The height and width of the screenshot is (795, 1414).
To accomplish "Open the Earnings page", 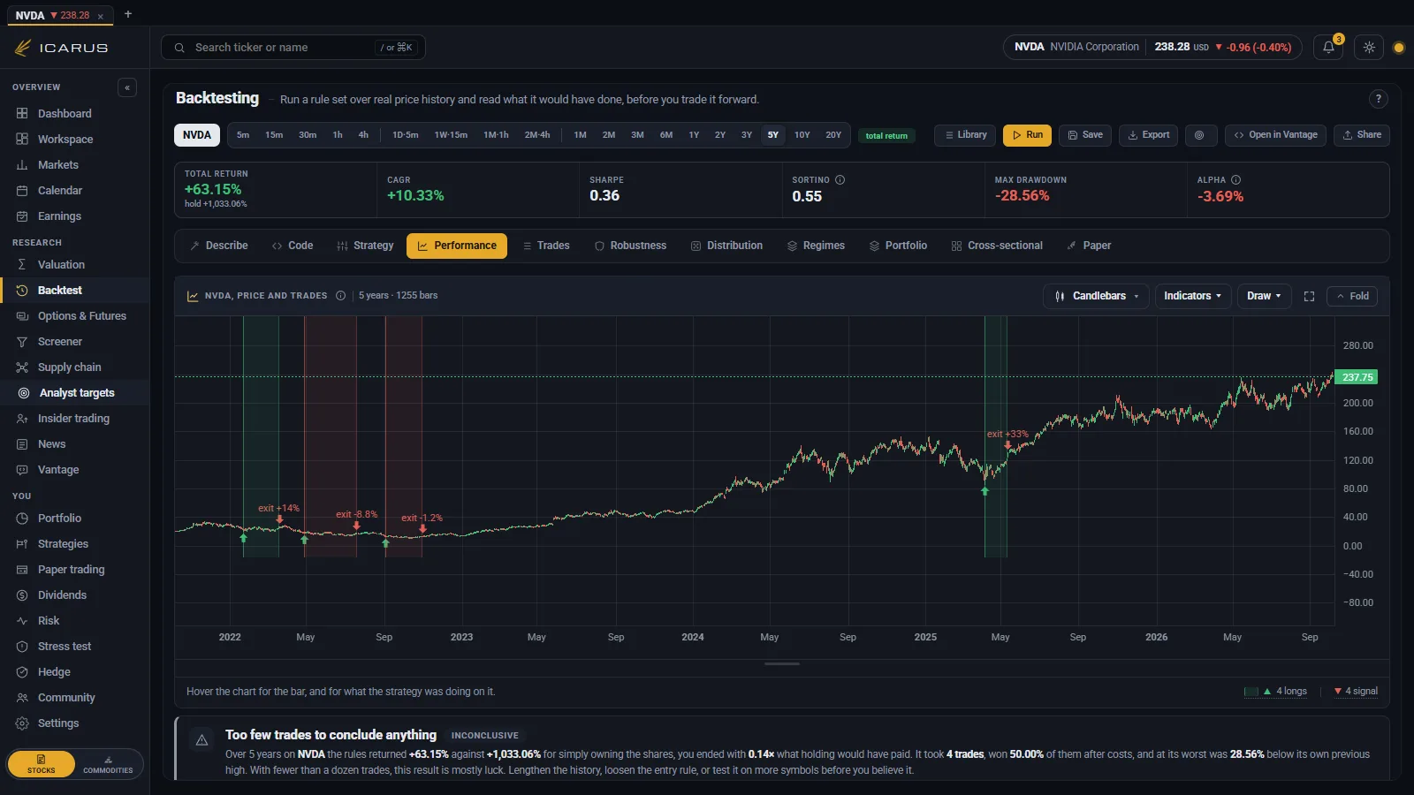I will point(75,216).
